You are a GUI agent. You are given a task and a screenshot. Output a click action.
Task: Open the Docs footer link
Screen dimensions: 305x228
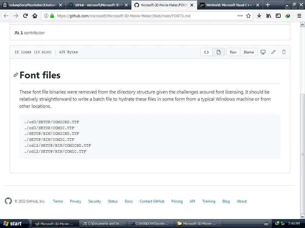[x=129, y=201]
